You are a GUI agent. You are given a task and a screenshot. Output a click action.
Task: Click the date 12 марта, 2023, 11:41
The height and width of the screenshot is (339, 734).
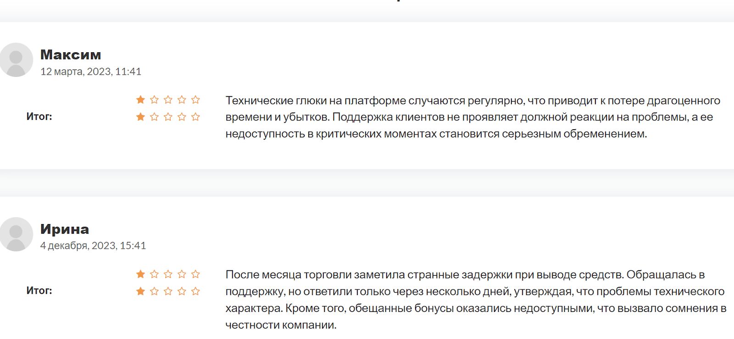coord(91,72)
